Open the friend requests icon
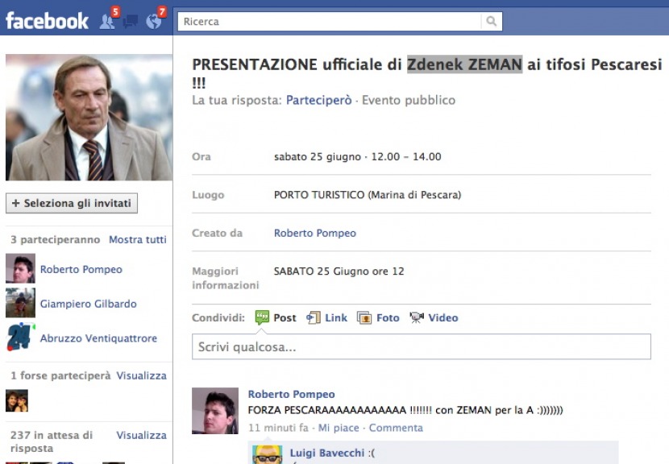 point(107,21)
